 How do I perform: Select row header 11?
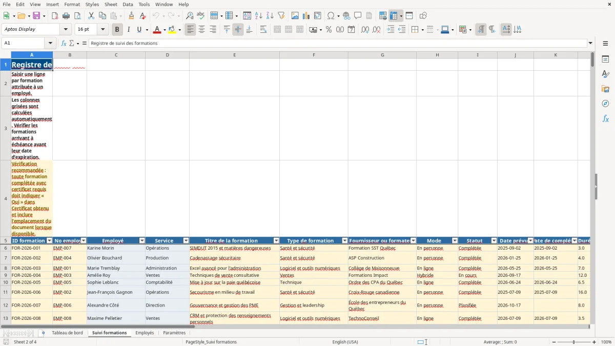coord(6,292)
